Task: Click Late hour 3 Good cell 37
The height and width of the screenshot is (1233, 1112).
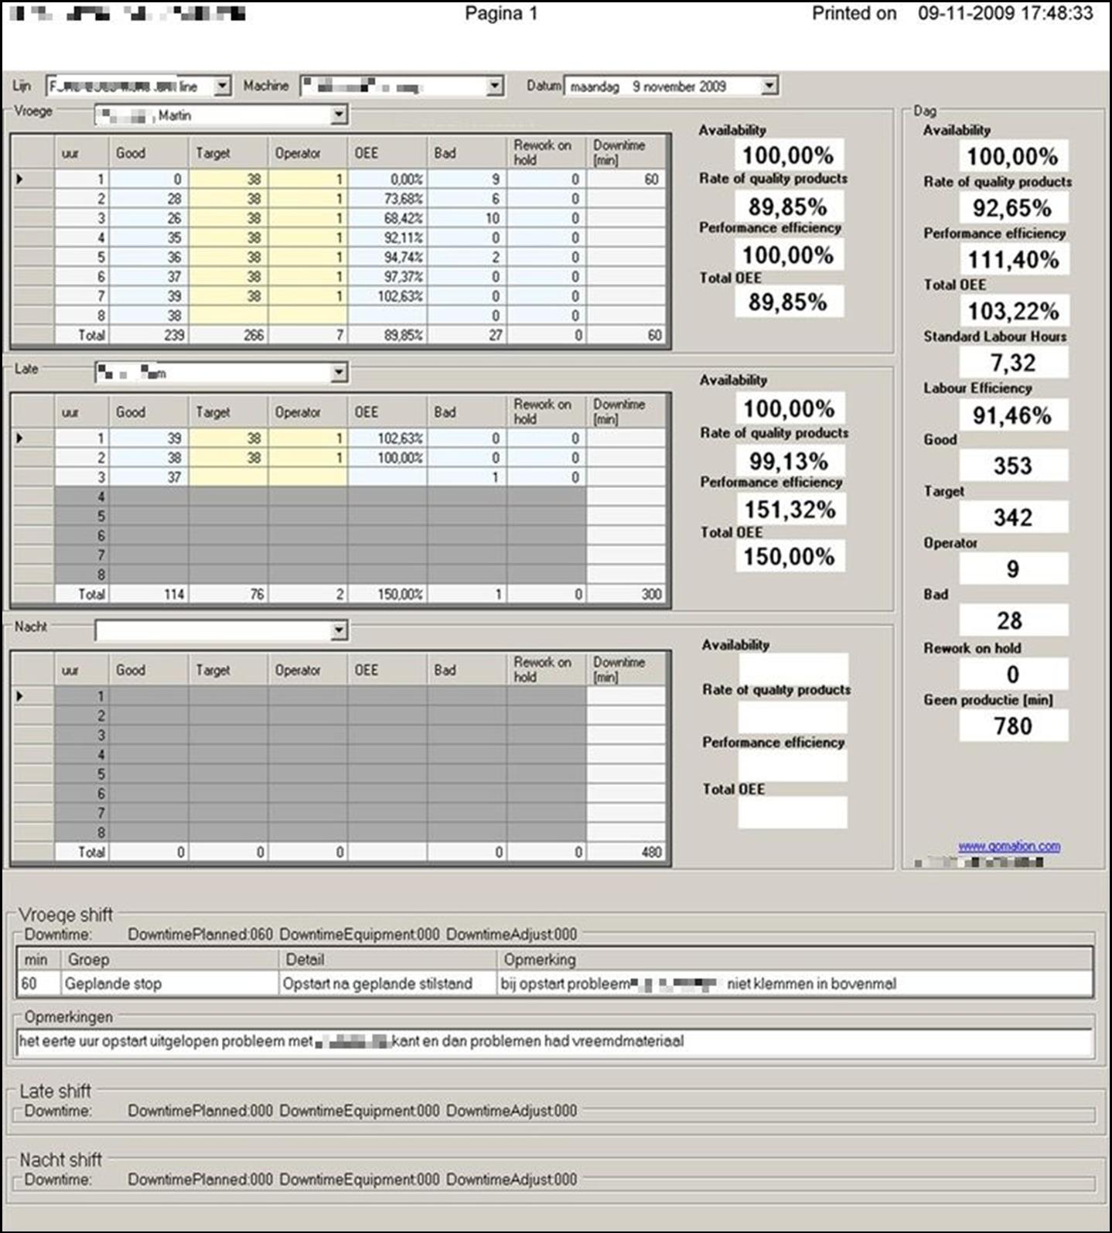Action: pos(148,477)
